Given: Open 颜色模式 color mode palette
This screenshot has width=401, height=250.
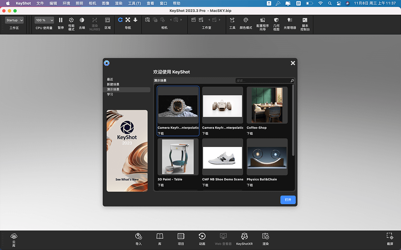Looking at the screenshot, I should pyautogui.click(x=246, y=20).
